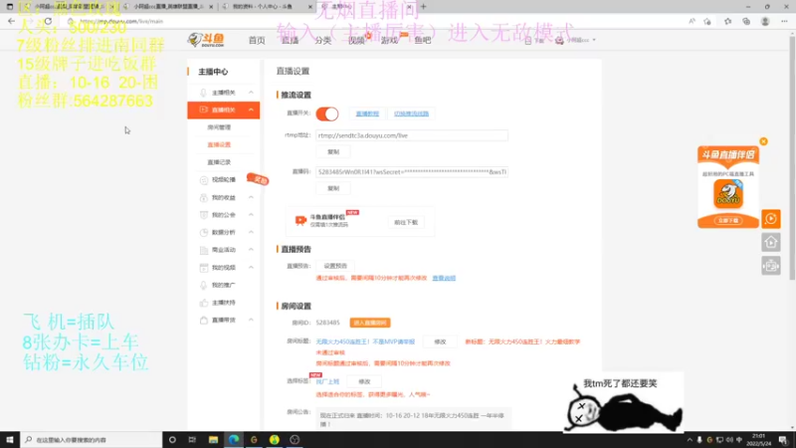Click the 主播扶持 thumbs-up sidebar icon
This screenshot has height=448, width=796.
(x=204, y=303)
